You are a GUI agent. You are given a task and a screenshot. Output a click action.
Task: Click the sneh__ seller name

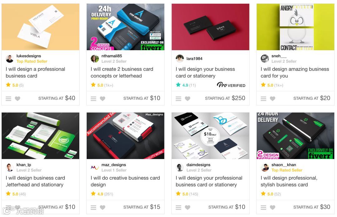[279, 56]
